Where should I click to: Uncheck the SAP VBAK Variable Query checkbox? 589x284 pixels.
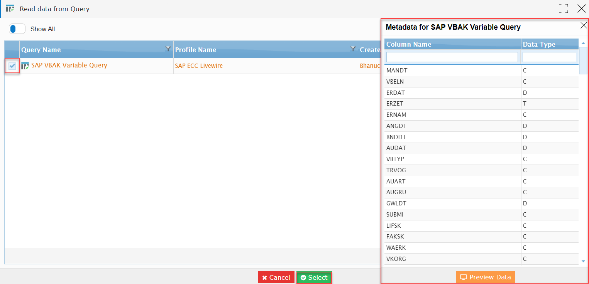click(12, 66)
